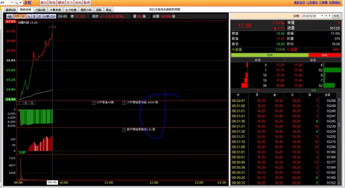Toggle the 訂 chart option
The width and height of the screenshot is (345, 188).
(40, 16)
